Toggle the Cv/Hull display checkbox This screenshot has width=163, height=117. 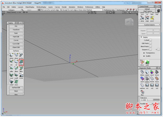150,40
